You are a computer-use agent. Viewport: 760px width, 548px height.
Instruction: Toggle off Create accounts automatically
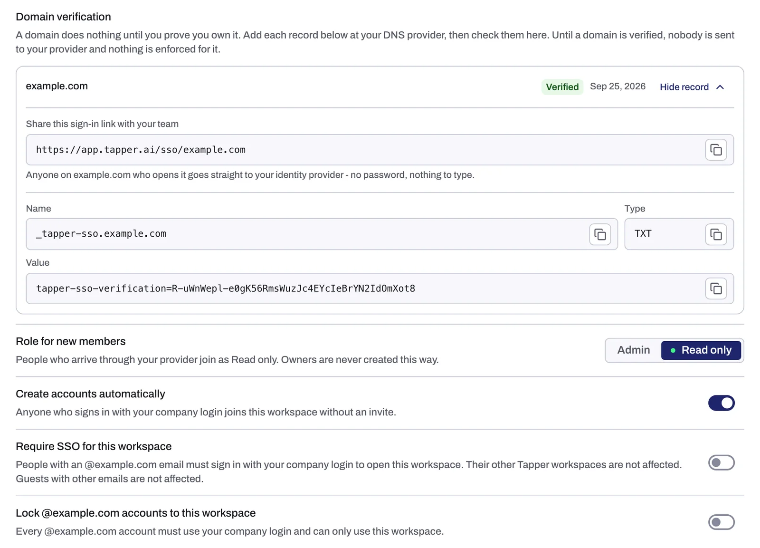721,403
